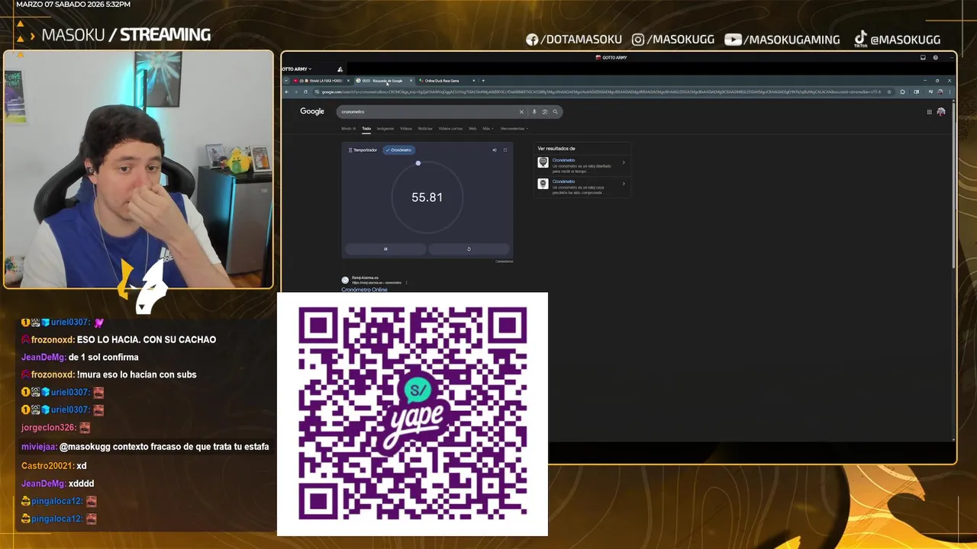Click the Comentarios feedback link

click(504, 262)
